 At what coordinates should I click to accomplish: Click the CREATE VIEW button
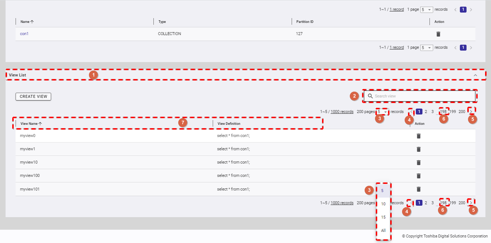point(33,96)
